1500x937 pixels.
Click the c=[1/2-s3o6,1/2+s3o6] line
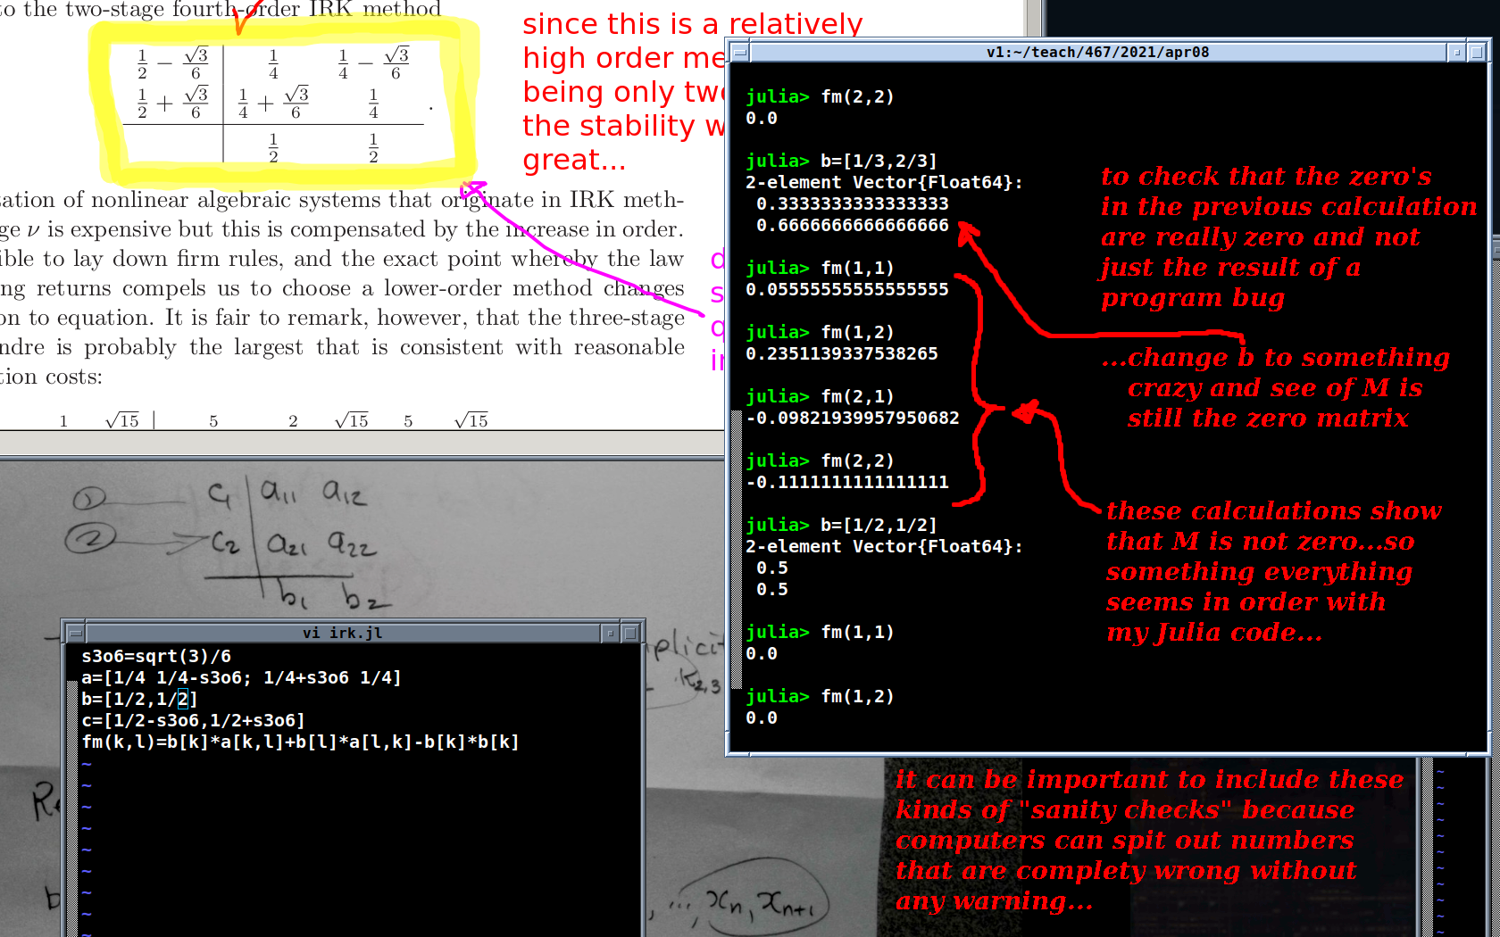coord(193,721)
